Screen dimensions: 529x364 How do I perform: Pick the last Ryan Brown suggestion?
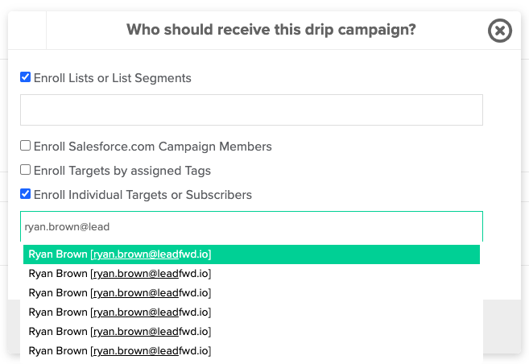click(x=251, y=351)
